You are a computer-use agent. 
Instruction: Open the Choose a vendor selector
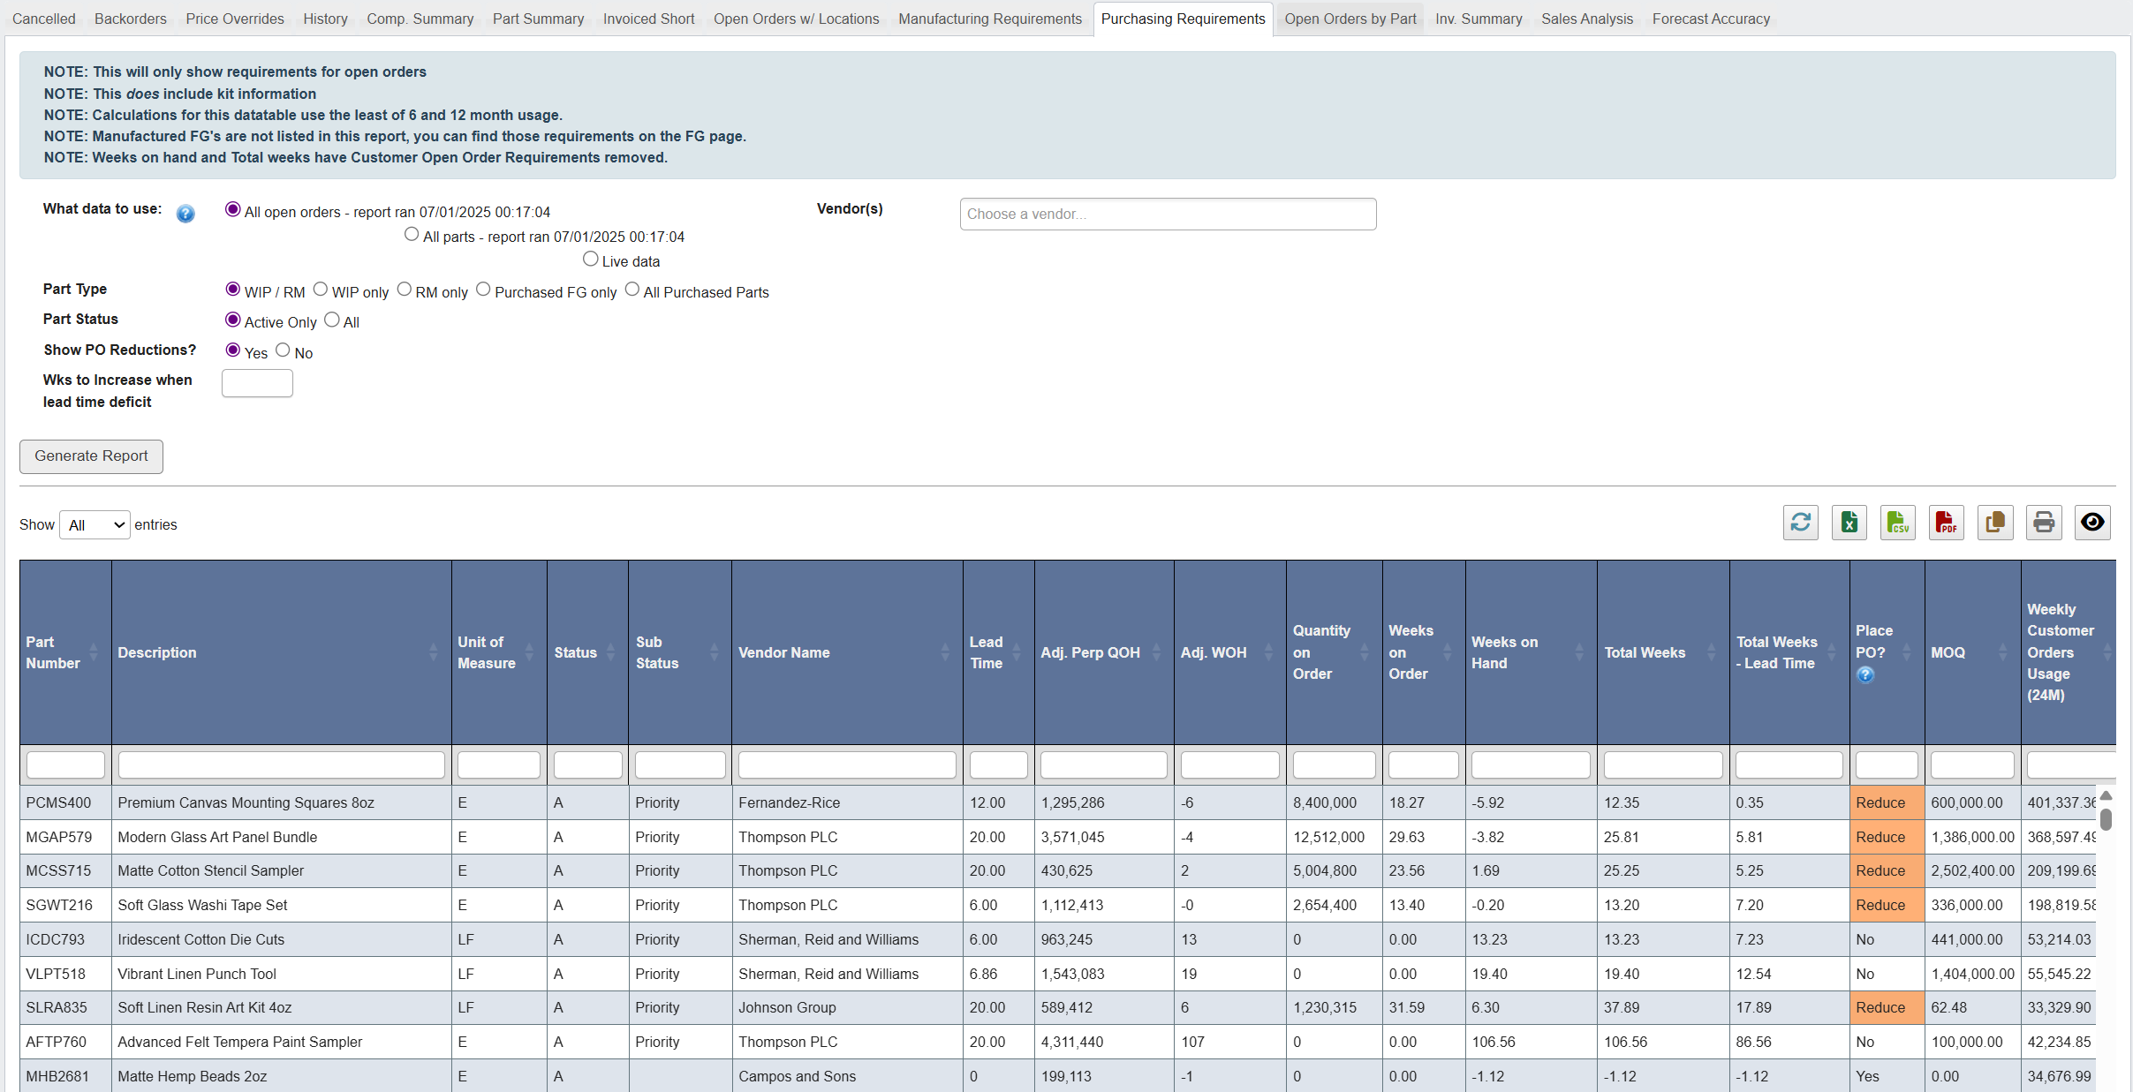pyautogui.click(x=1168, y=214)
